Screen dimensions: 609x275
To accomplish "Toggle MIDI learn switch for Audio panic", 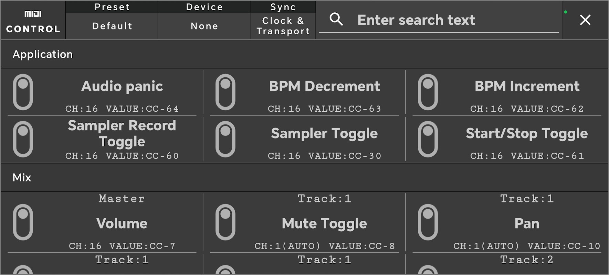I will click(23, 92).
